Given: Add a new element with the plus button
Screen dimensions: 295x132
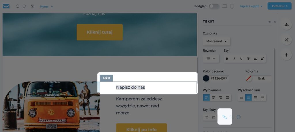Looking at the screenshot, I should tap(287, 55).
